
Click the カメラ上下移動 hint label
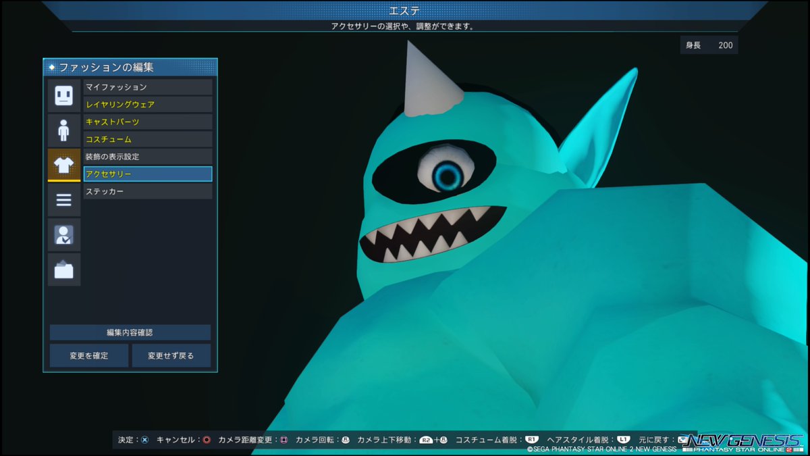385,440
